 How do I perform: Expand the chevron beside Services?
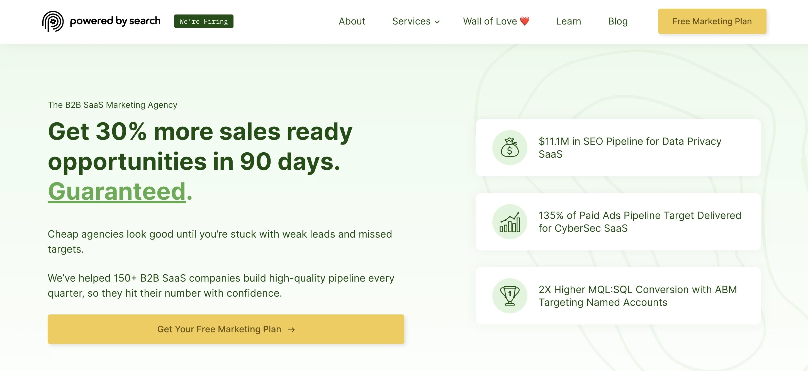pos(438,22)
